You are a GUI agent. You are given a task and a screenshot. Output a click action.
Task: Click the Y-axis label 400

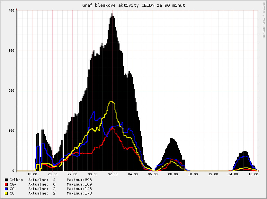(12, 11)
